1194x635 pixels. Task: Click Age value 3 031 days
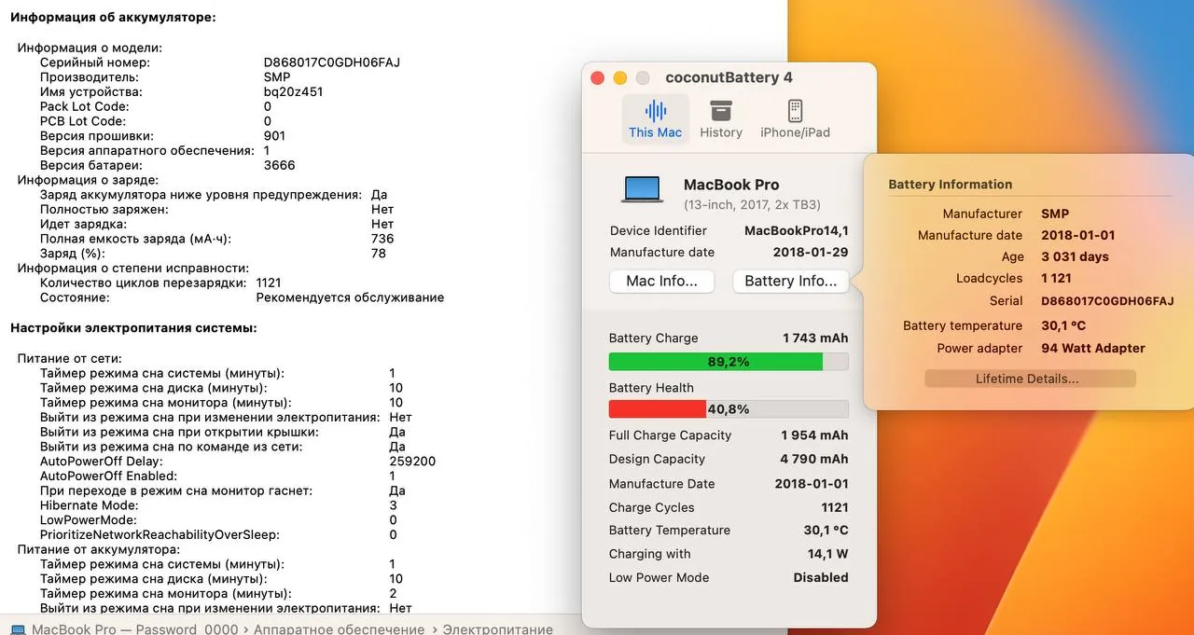click(x=1075, y=256)
